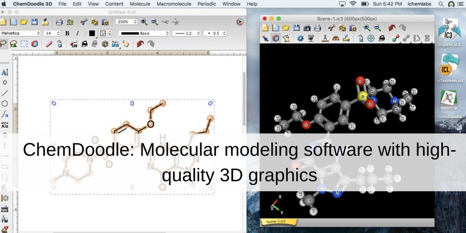Click the ChemDoodle desktop drive icon
The image size is (466, 233).
coord(449,104)
